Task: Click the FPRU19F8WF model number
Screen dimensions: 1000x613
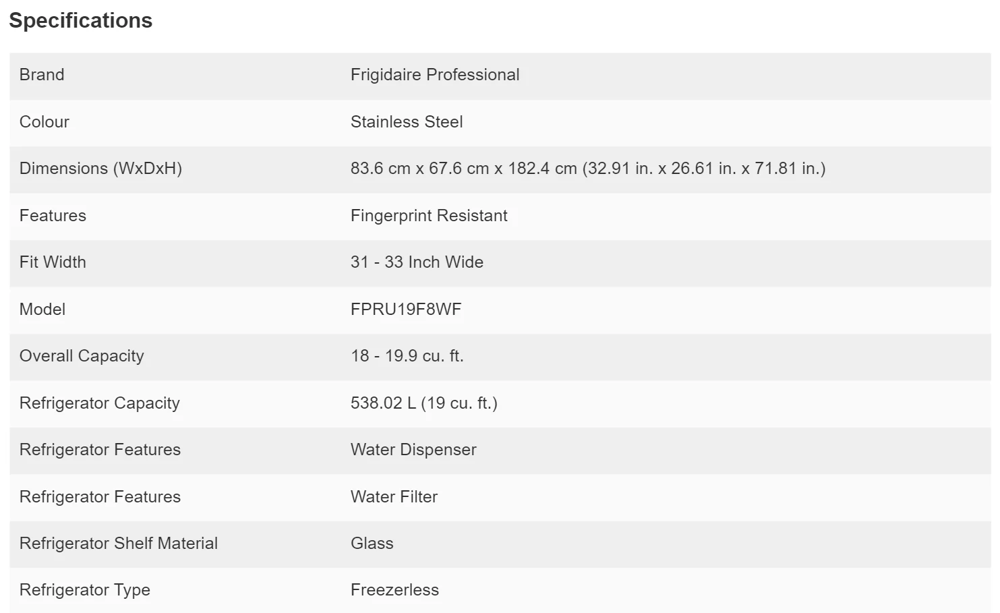Action: tap(406, 310)
